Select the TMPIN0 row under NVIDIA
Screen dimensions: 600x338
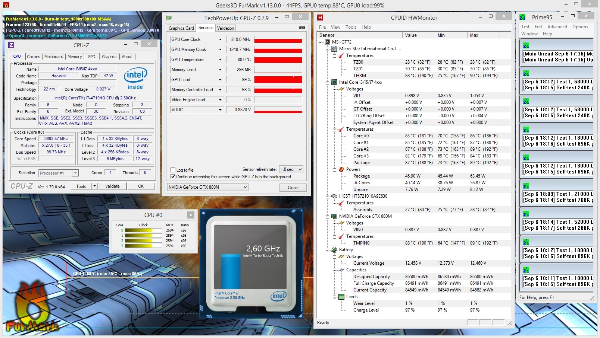coord(414,243)
